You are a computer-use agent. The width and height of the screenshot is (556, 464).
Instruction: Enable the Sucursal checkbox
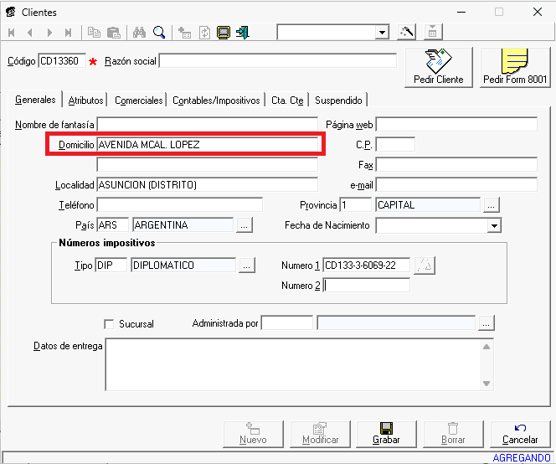point(108,324)
